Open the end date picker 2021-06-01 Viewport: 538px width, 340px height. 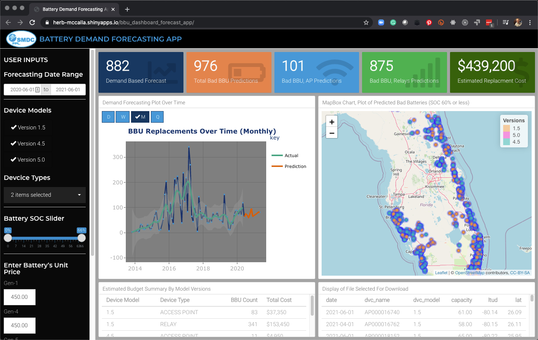pos(68,90)
